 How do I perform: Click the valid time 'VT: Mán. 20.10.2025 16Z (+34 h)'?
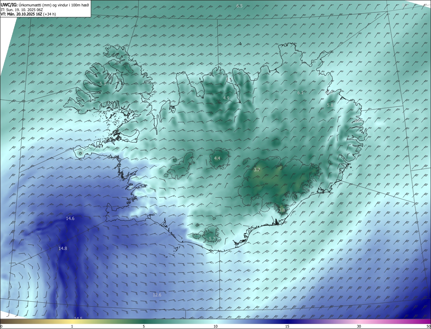coord(28,14)
